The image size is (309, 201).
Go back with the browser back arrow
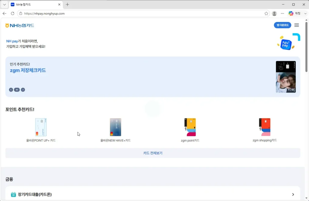point(5,13)
